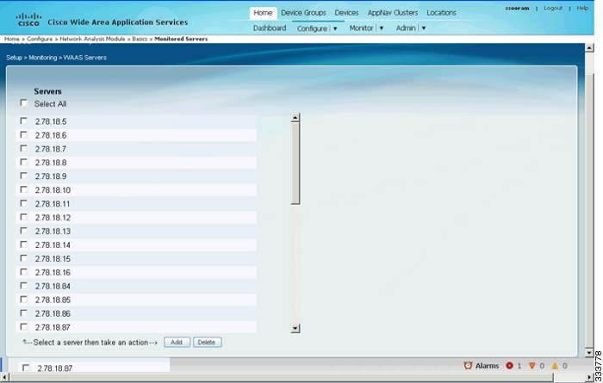Click page scrollbar up arrow

click(x=589, y=47)
